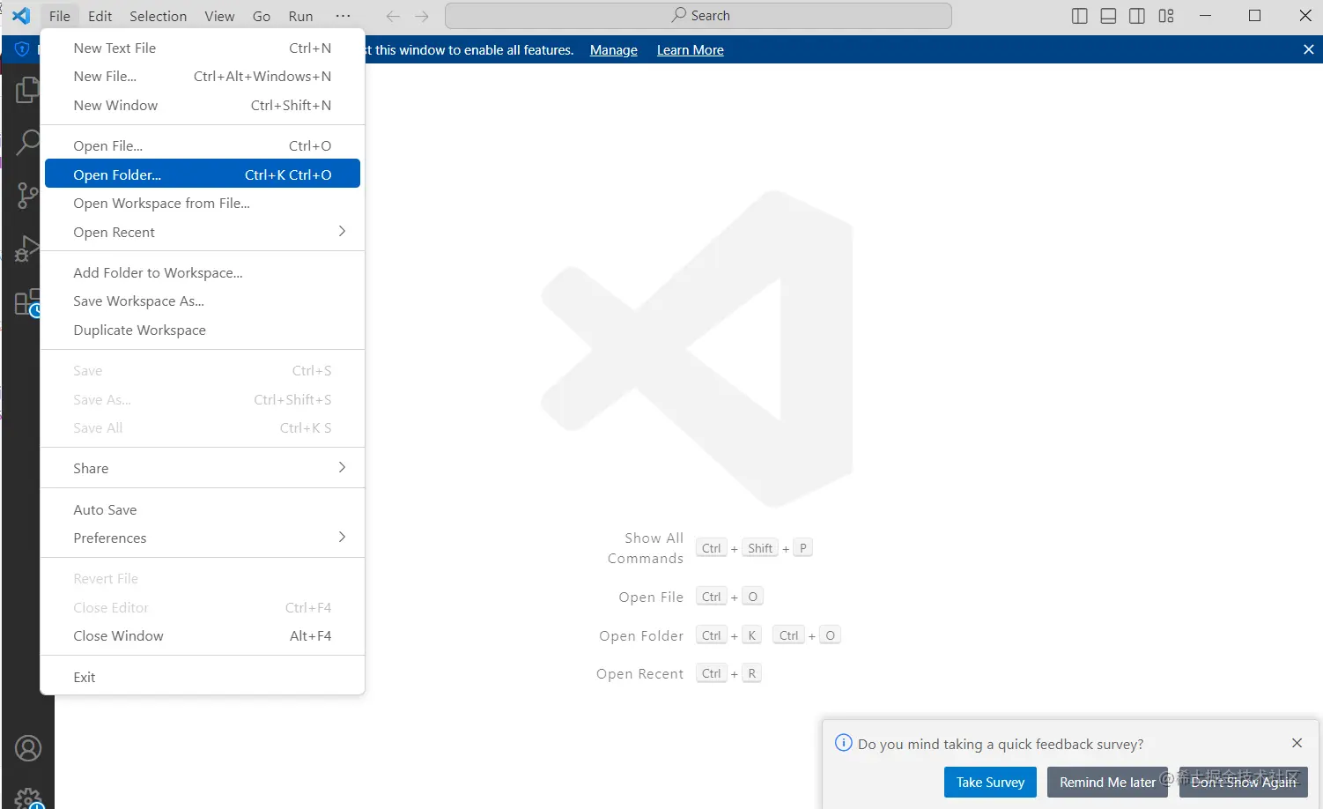This screenshot has height=809, width=1323.
Task: Click Don't Show Again button
Action: point(1244,782)
